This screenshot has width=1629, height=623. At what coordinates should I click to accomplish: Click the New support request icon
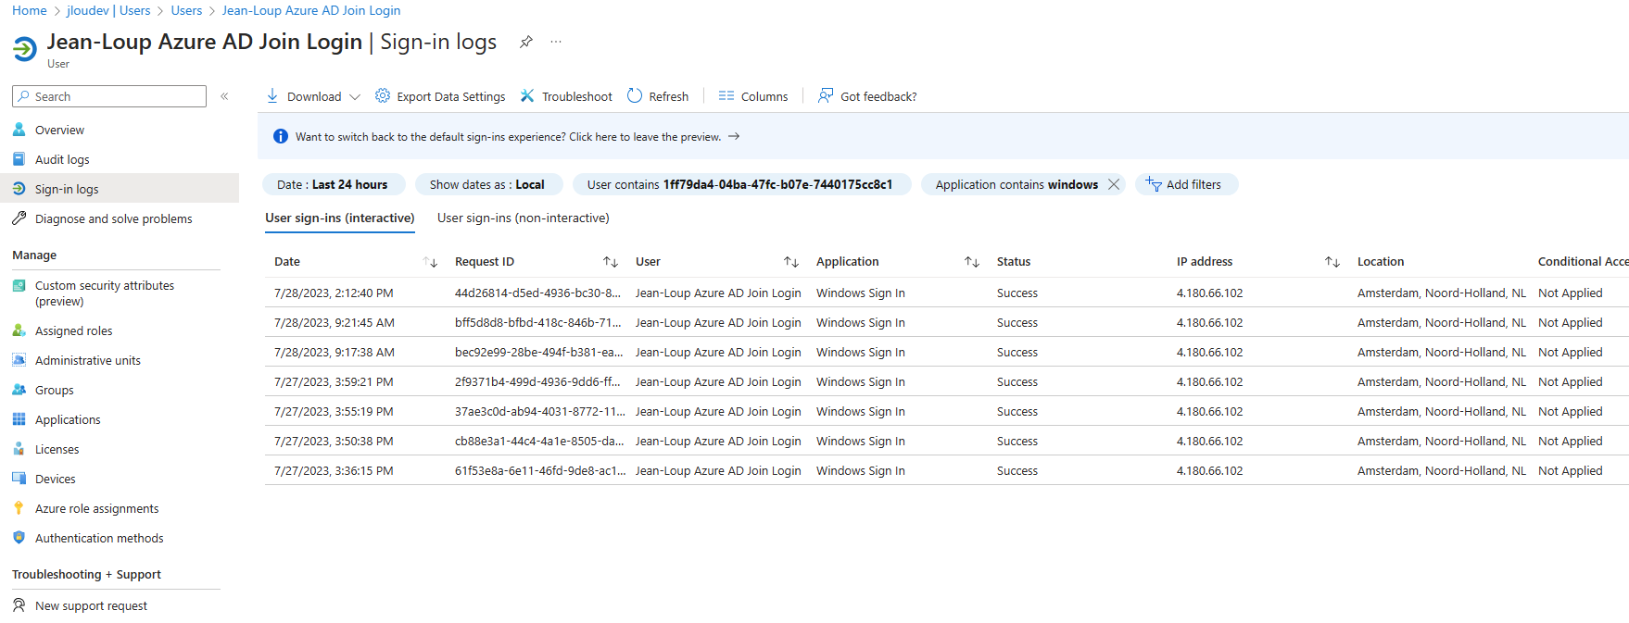pos(19,605)
